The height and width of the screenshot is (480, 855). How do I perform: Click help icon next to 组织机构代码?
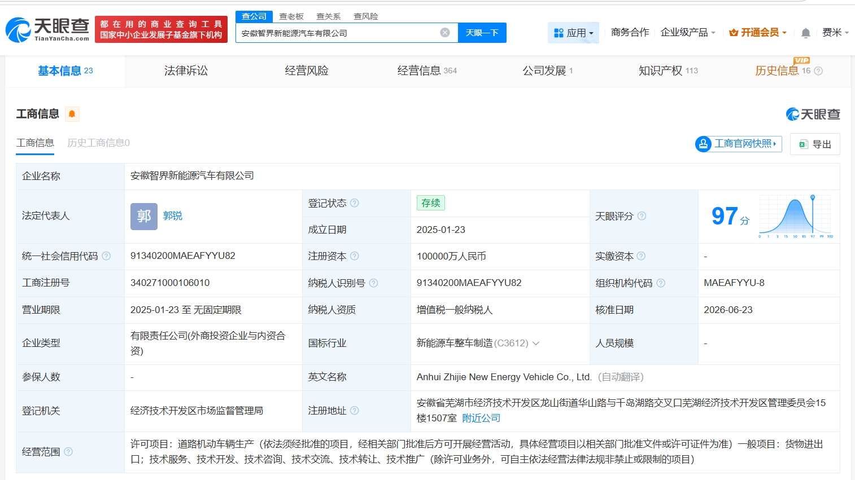point(661,283)
